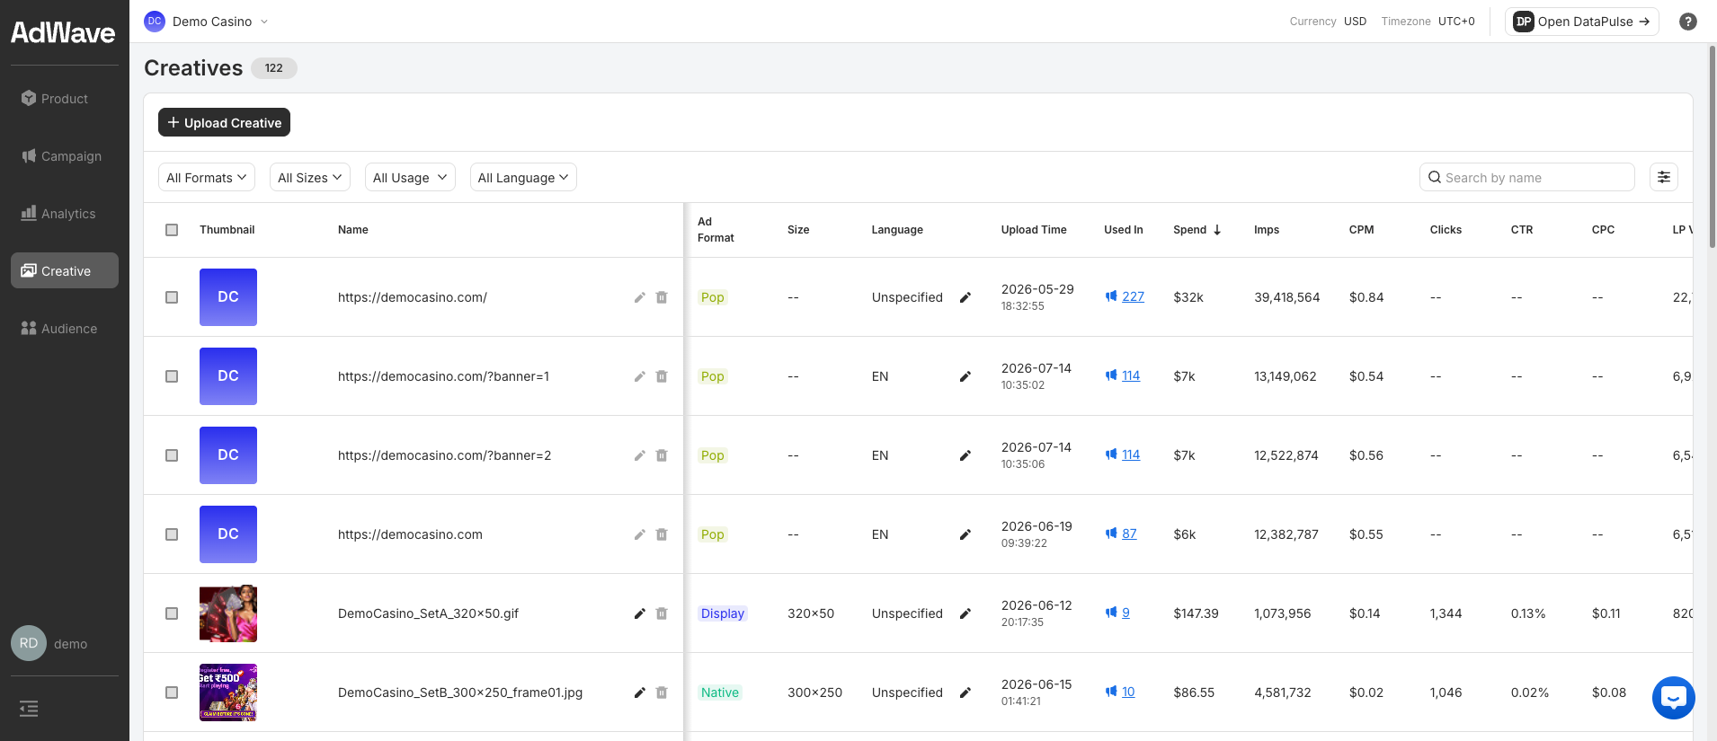The image size is (1717, 741).
Task: Focus the Search by name field
Action: (x=1527, y=177)
